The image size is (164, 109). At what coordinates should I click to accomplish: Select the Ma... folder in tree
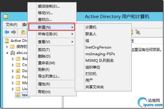[21, 83]
